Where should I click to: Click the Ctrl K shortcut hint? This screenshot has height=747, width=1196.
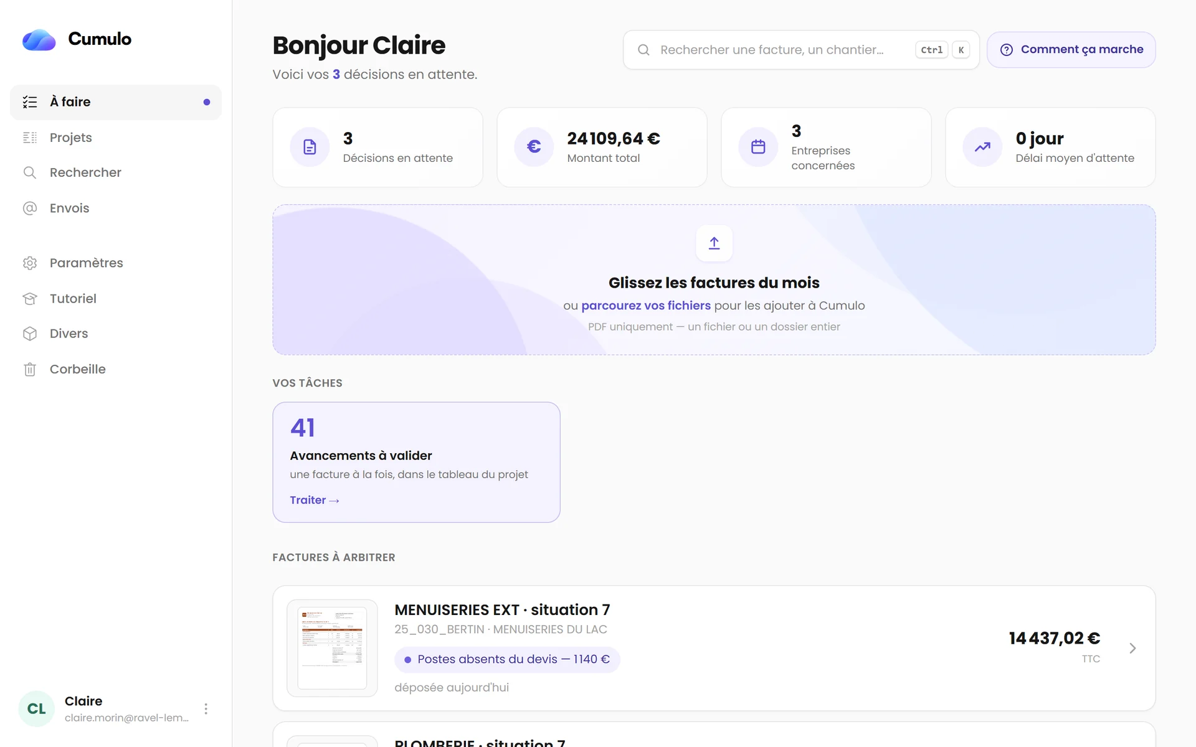pos(942,50)
